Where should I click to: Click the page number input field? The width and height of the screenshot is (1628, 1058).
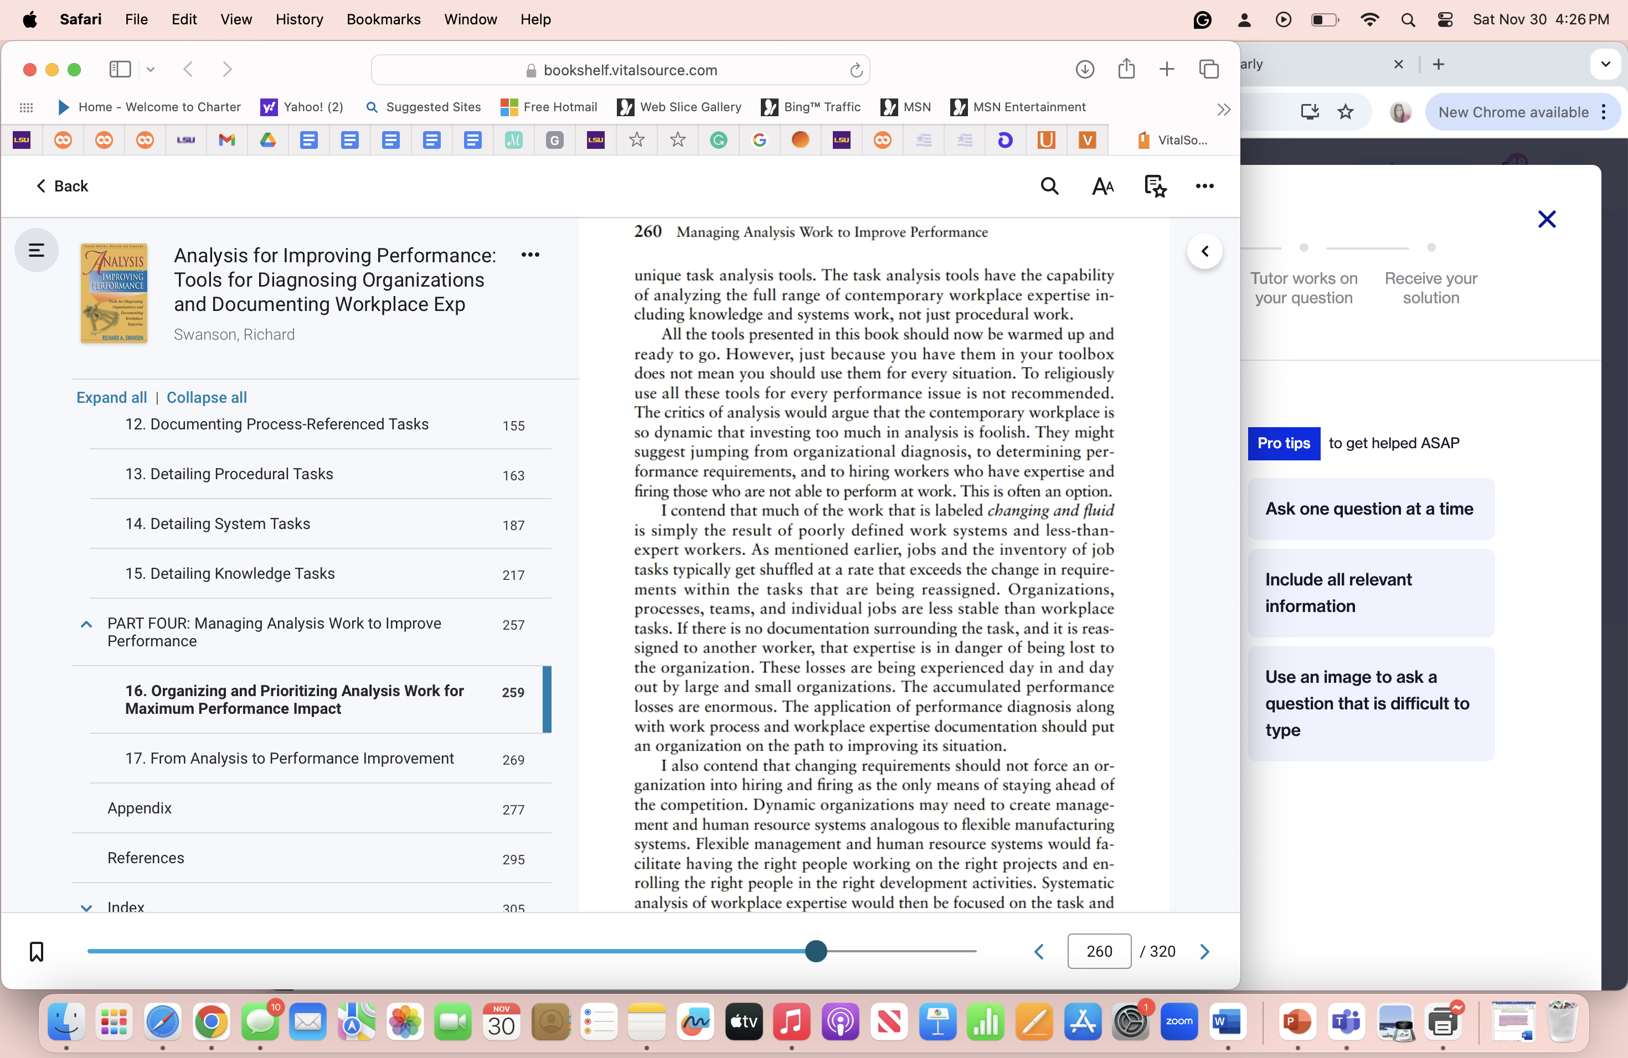(1099, 951)
